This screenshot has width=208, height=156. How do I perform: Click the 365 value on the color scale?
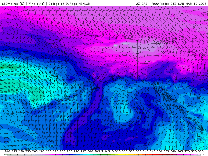180,151
